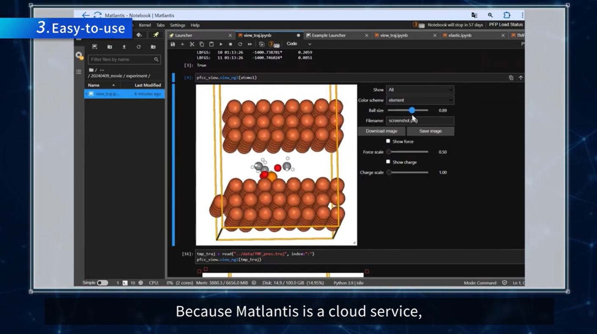Image resolution: width=597 pixels, height=334 pixels.
Task: Open the Code cell type dropdown
Action: (x=299, y=44)
